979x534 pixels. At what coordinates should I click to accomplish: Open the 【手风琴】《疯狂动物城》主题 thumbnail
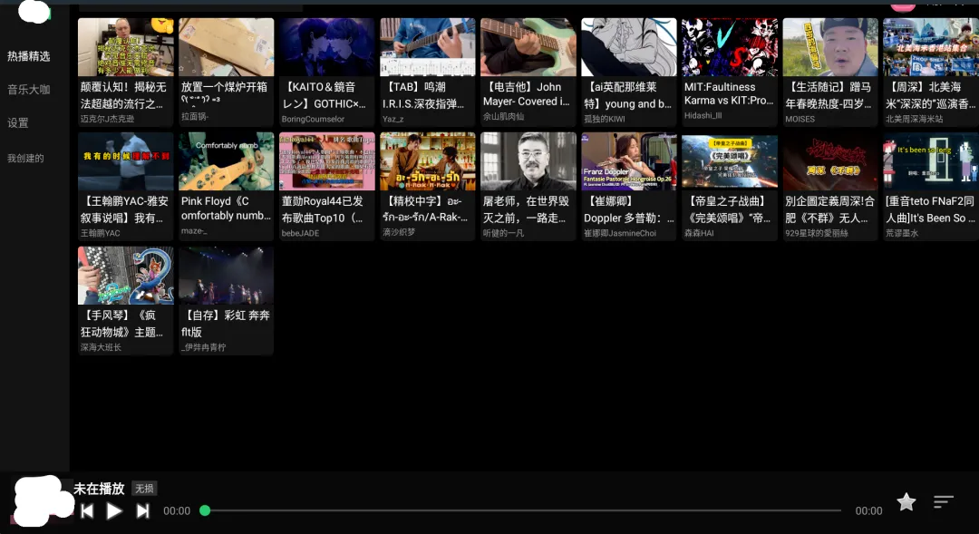click(x=125, y=276)
